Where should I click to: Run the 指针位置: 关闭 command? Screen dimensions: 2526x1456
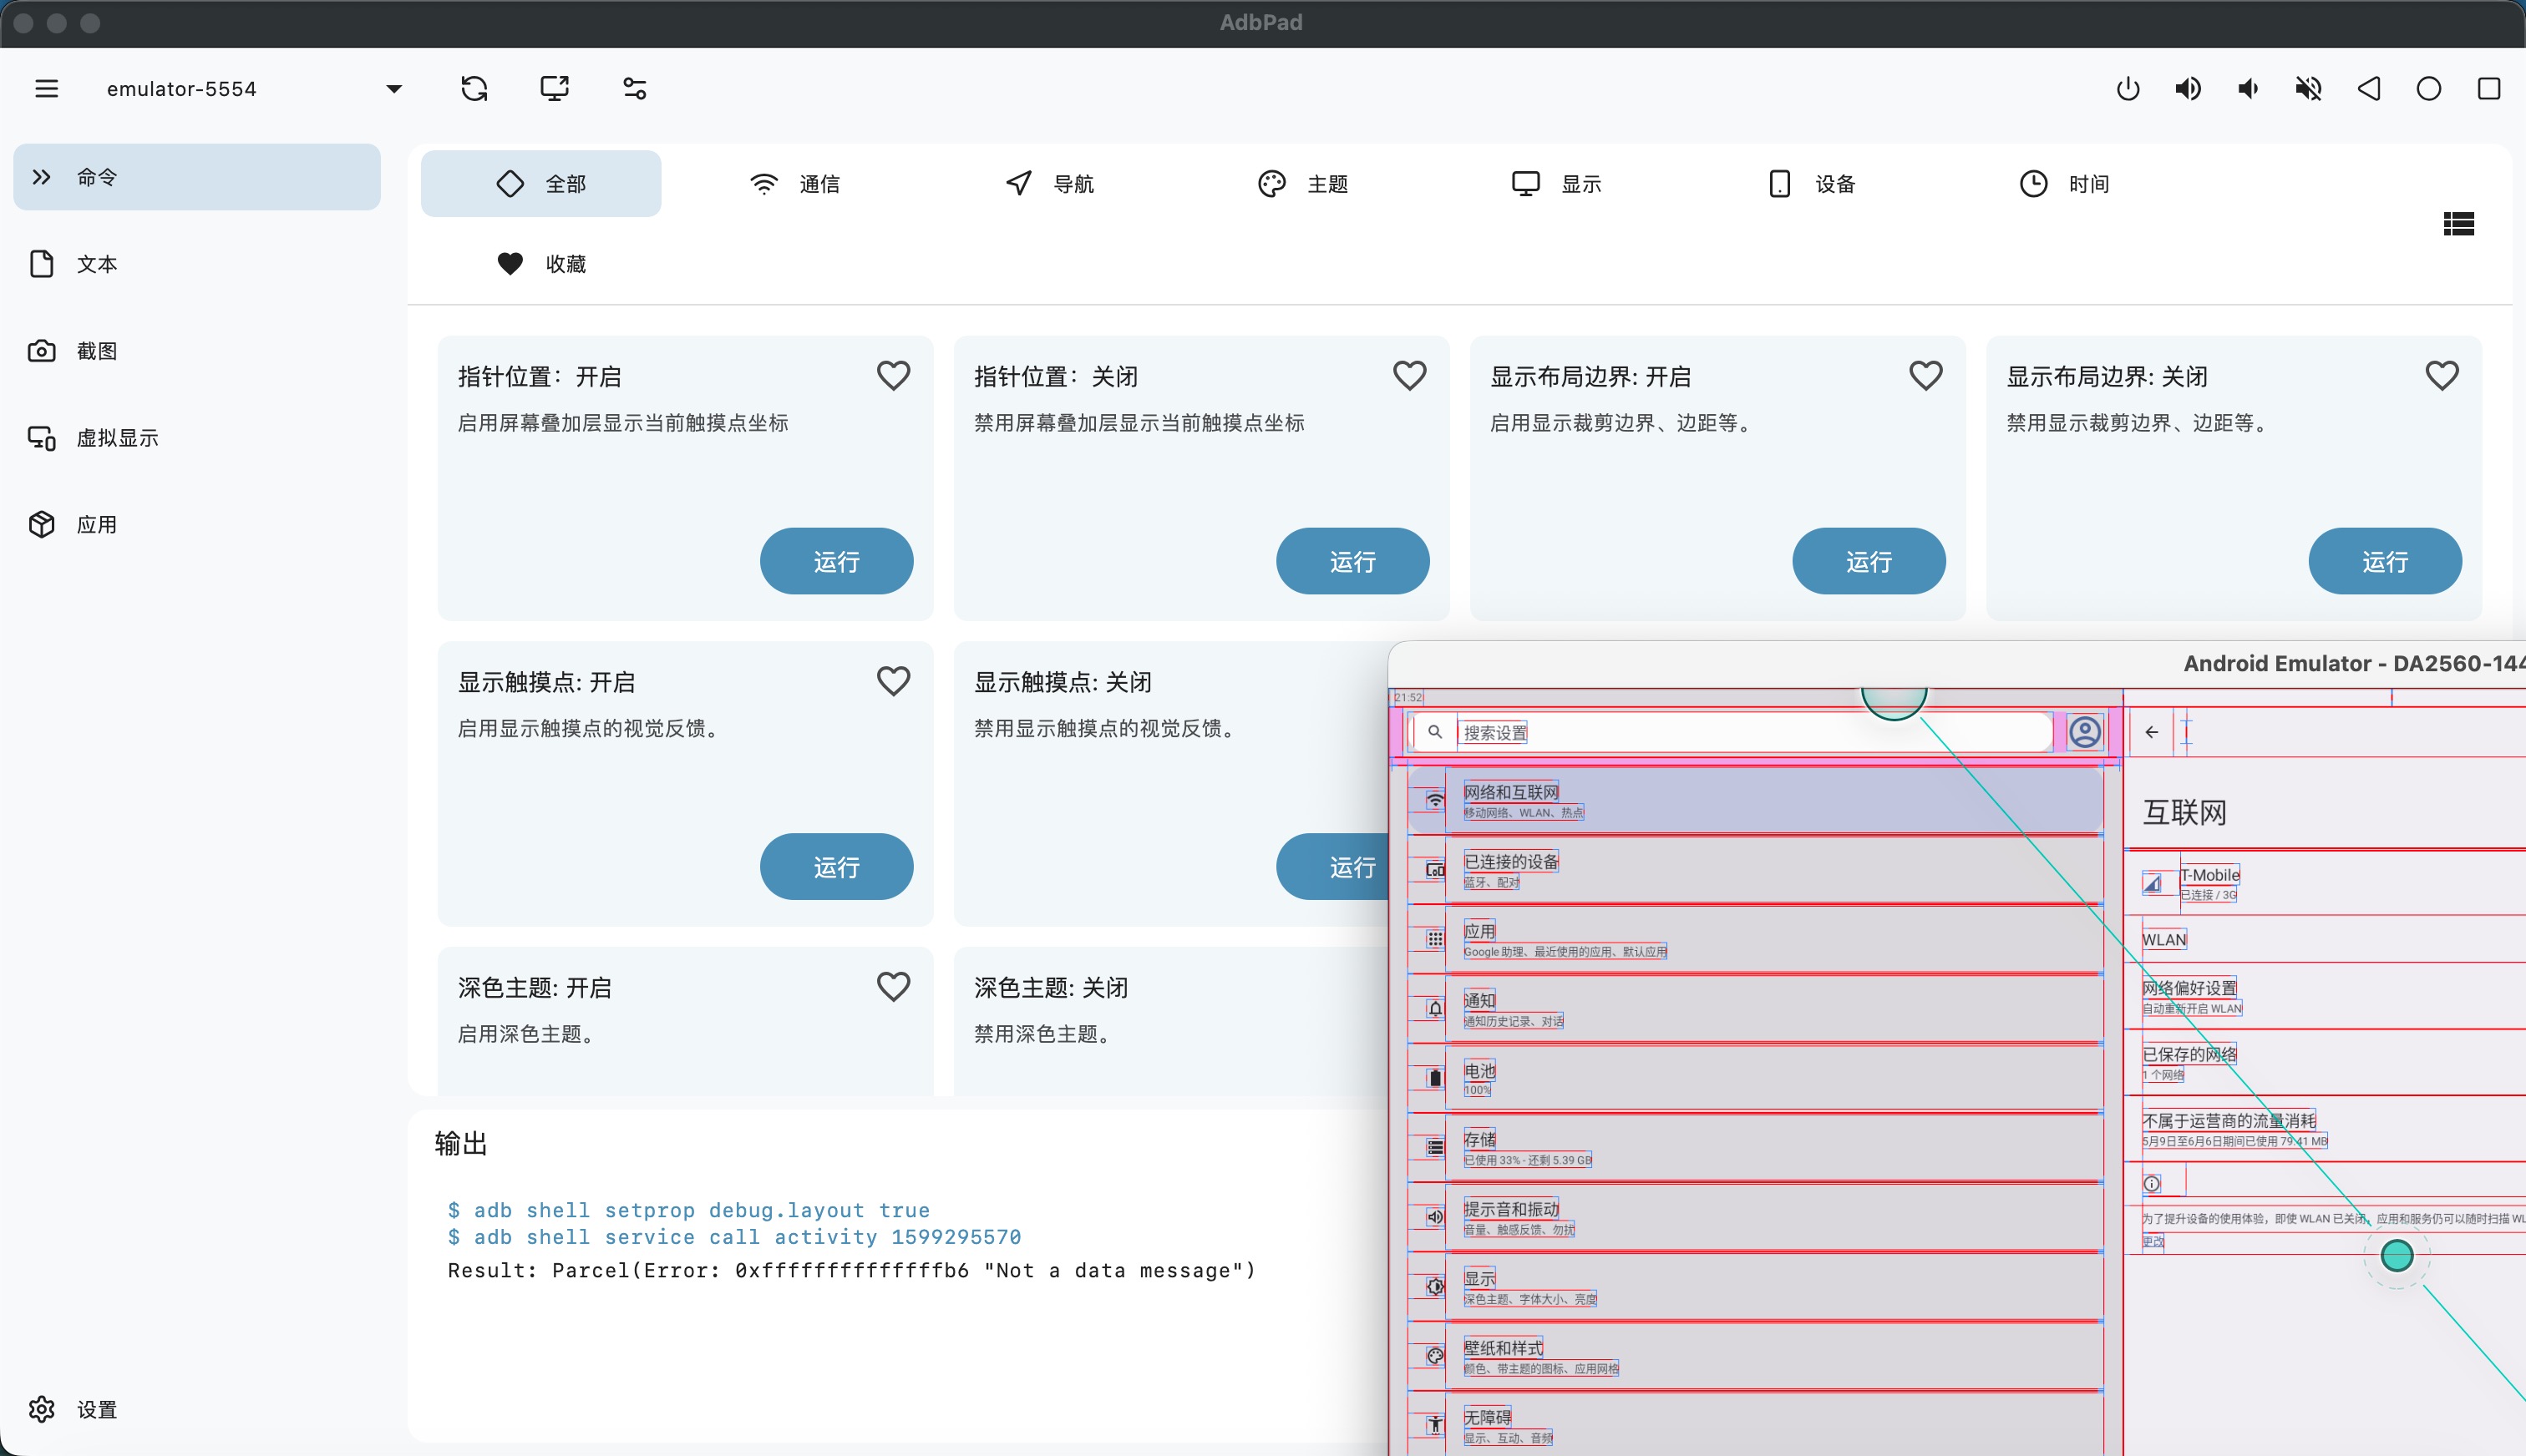(1352, 561)
